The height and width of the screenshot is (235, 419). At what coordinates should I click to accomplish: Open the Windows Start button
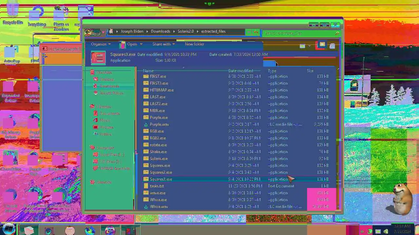click(x=9, y=228)
